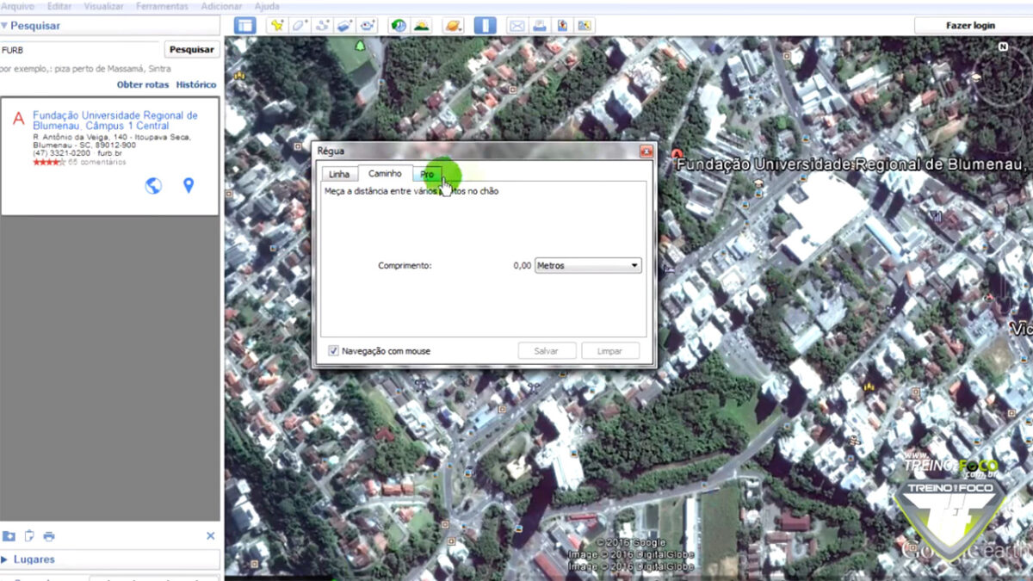Viewport: 1033px width, 581px height.
Task: Click the printer icon below search results
Action: click(x=49, y=536)
